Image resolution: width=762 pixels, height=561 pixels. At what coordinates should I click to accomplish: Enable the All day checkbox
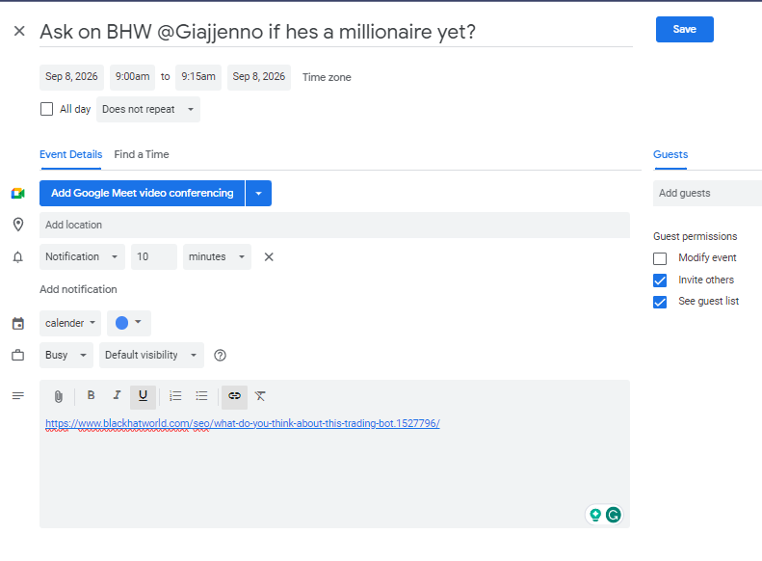point(46,109)
